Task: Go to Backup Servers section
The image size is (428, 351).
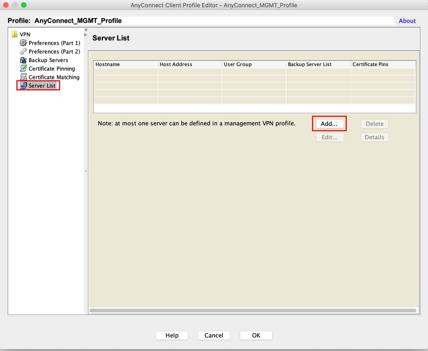Action: (x=48, y=60)
